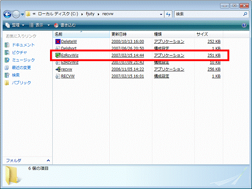
Task: Sort by 更新日時 column header
Action: [131, 34]
